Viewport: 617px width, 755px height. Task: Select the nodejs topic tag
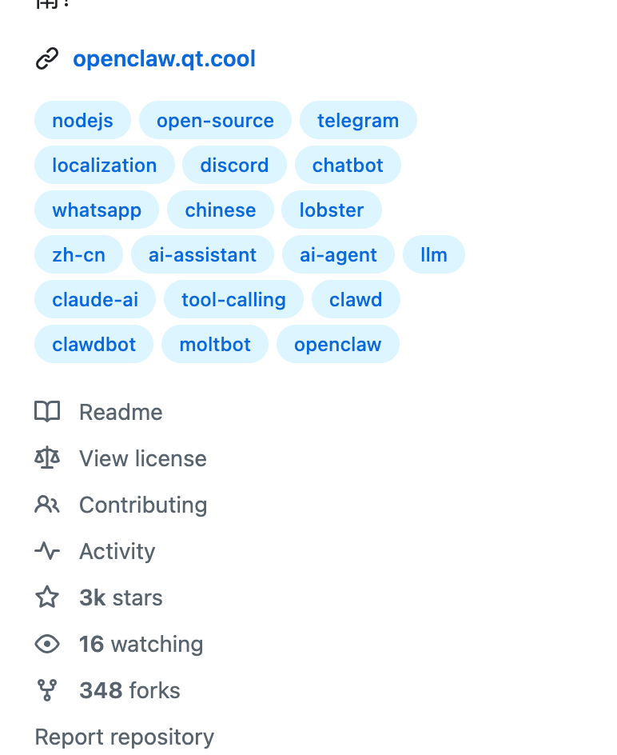point(82,121)
